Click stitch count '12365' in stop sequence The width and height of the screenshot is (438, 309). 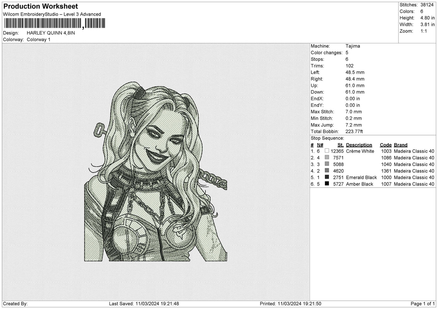[x=337, y=151]
